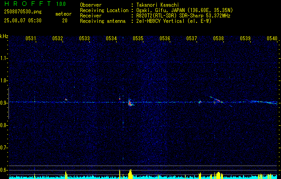
Task: Click the grey frequency range bar at 0.9 kHz
Action: pos(8,103)
